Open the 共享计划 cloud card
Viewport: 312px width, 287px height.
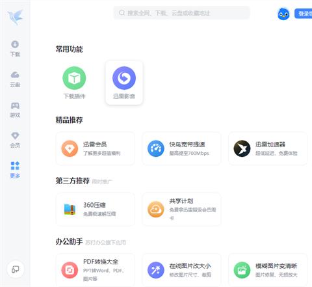(x=181, y=210)
